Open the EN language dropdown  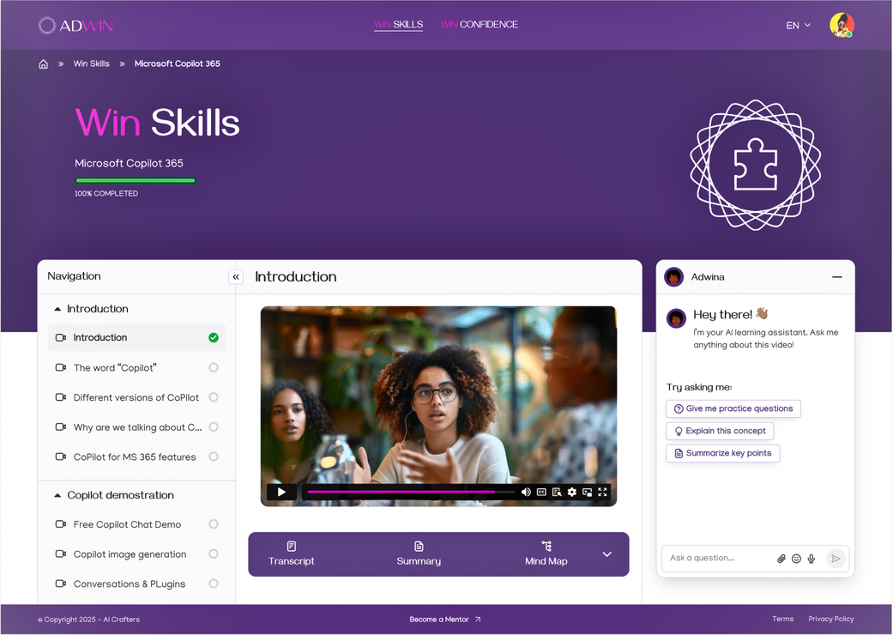click(798, 25)
